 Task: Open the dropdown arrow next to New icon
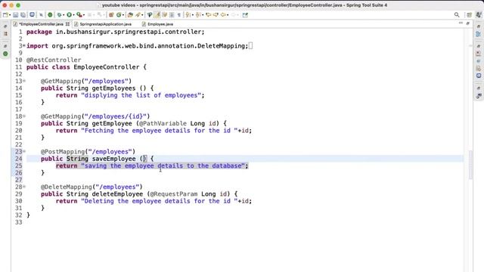tap(10, 15)
